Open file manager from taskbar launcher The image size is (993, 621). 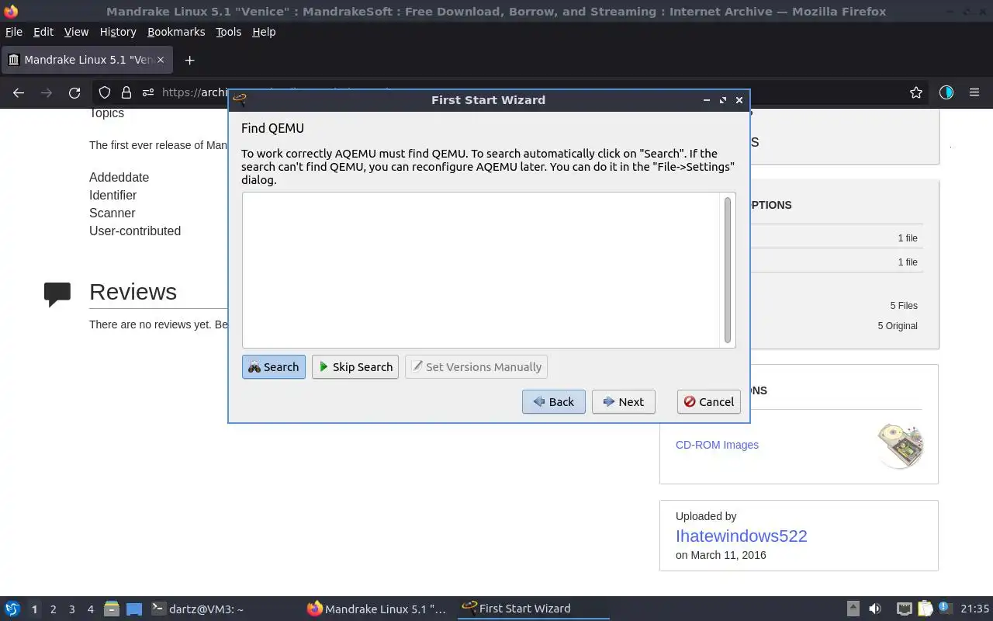(x=112, y=609)
